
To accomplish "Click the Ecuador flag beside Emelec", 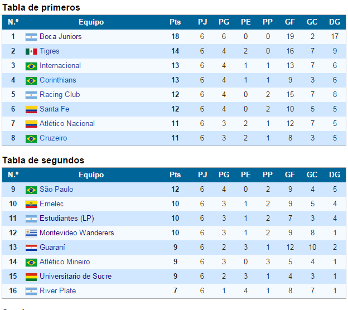I will tap(31, 204).
